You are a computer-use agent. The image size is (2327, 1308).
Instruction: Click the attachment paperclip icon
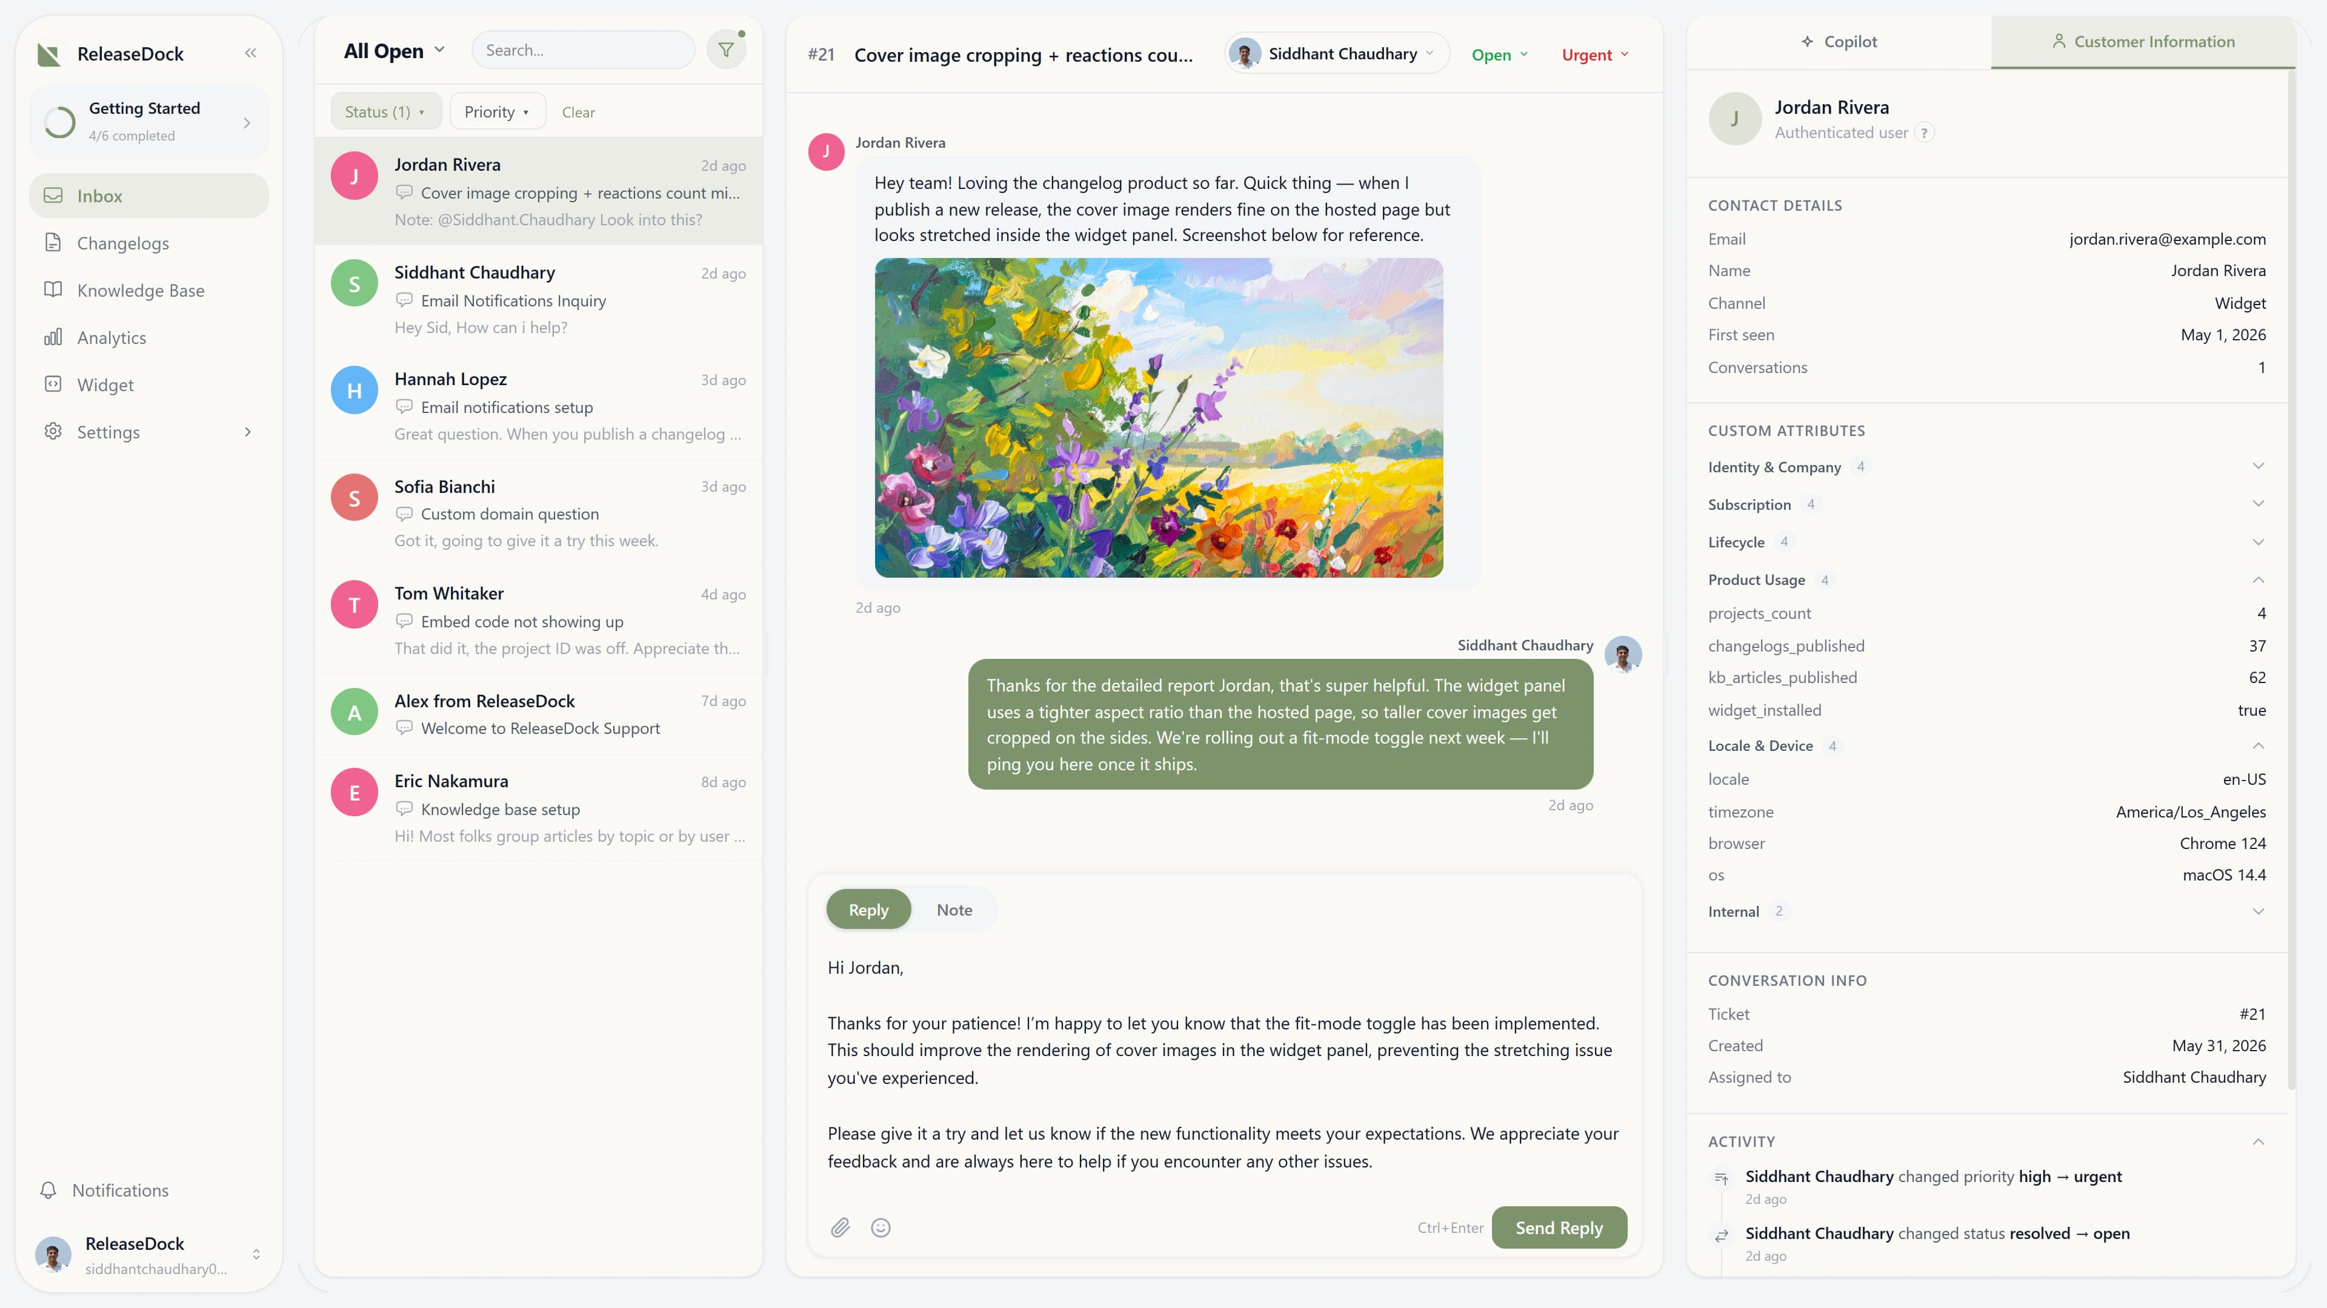[x=840, y=1227]
